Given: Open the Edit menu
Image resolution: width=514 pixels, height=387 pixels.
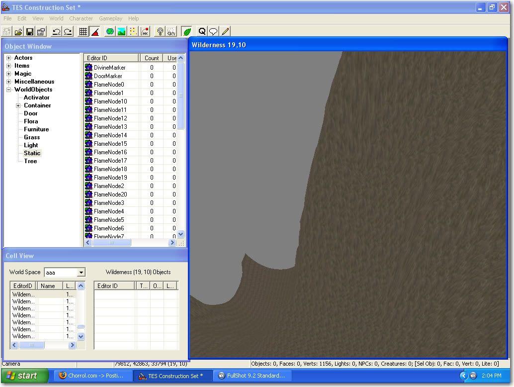Looking at the screenshot, I should [22, 18].
